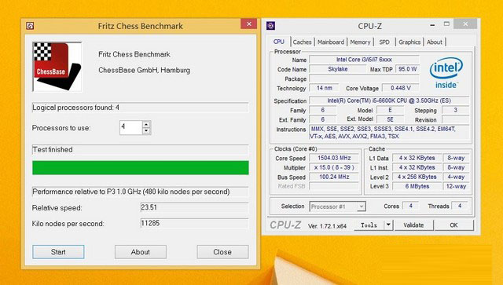Switch to the Caches tab
This screenshot has height=285, width=503.
click(x=302, y=42)
